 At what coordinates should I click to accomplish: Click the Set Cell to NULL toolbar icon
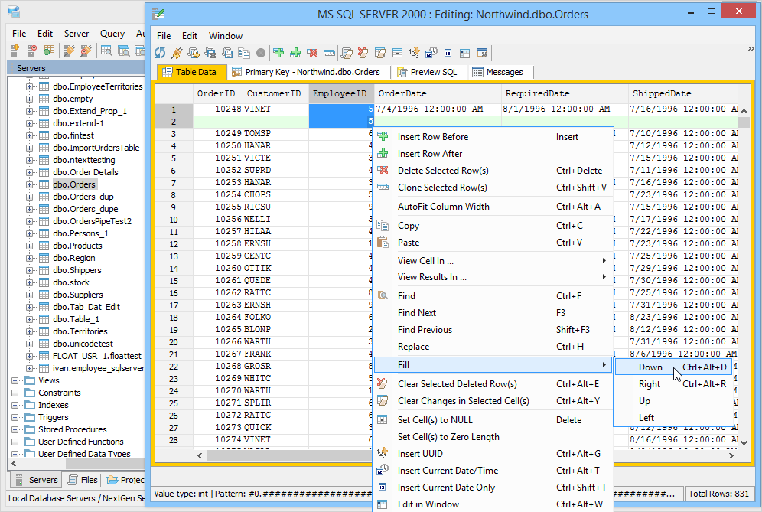pos(398,53)
